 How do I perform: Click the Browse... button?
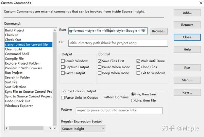pos(158,31)
